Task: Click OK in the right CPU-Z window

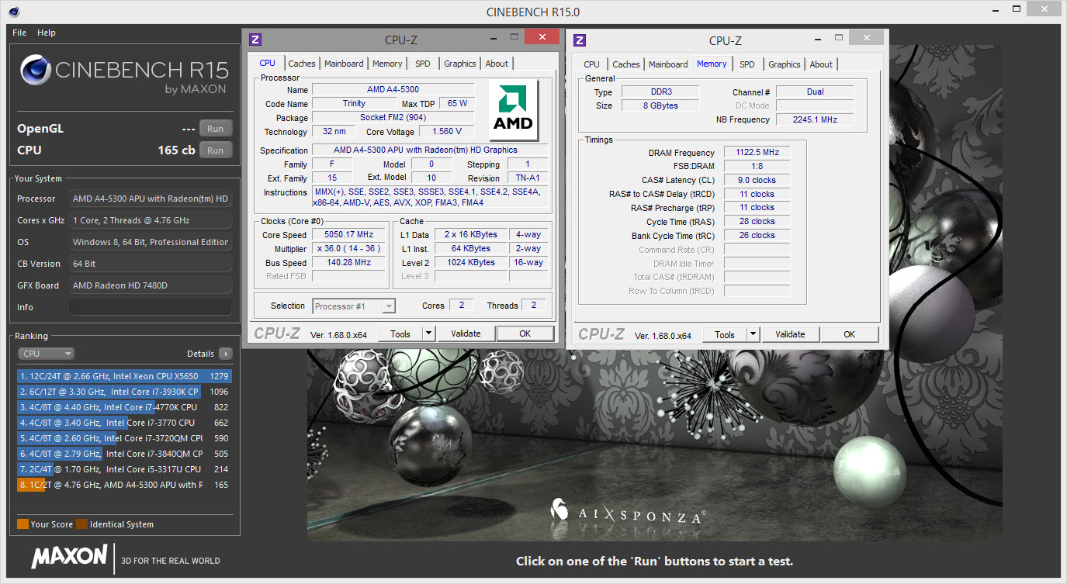Action: click(850, 334)
